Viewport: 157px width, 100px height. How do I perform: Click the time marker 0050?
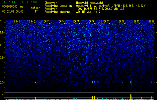click(152, 21)
